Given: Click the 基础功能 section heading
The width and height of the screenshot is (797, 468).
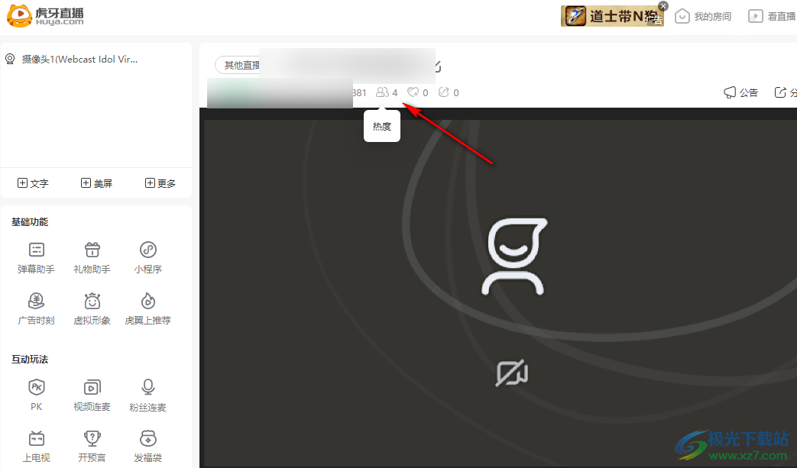Looking at the screenshot, I should point(30,222).
